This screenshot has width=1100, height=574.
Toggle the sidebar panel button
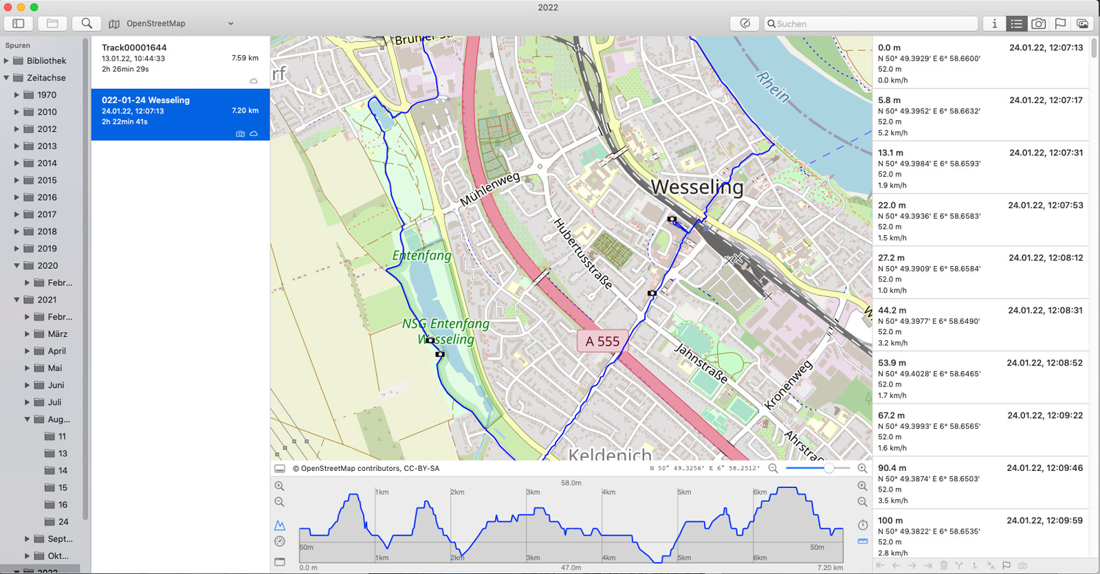19,23
